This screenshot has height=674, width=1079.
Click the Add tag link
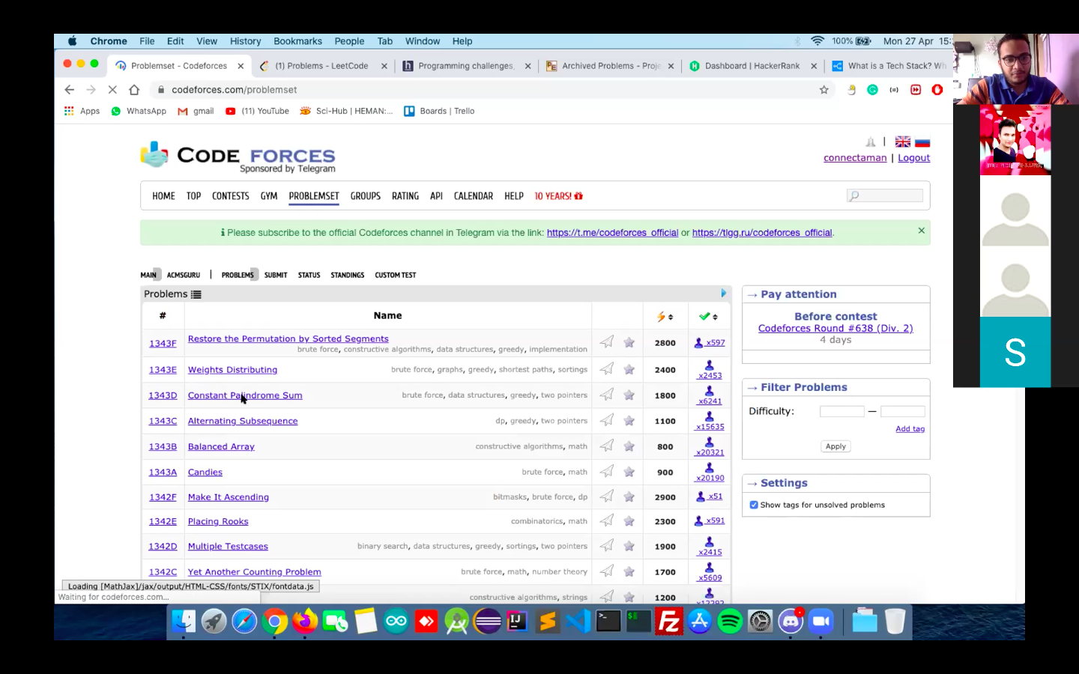coord(910,429)
